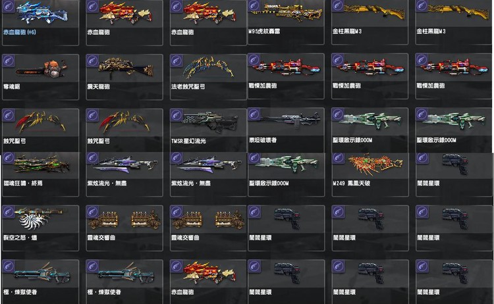Screen dimensions: 494x304
Task: Pick the blue-gold 法老蝕咒聖弓 bow image
Action: (x=208, y=67)
